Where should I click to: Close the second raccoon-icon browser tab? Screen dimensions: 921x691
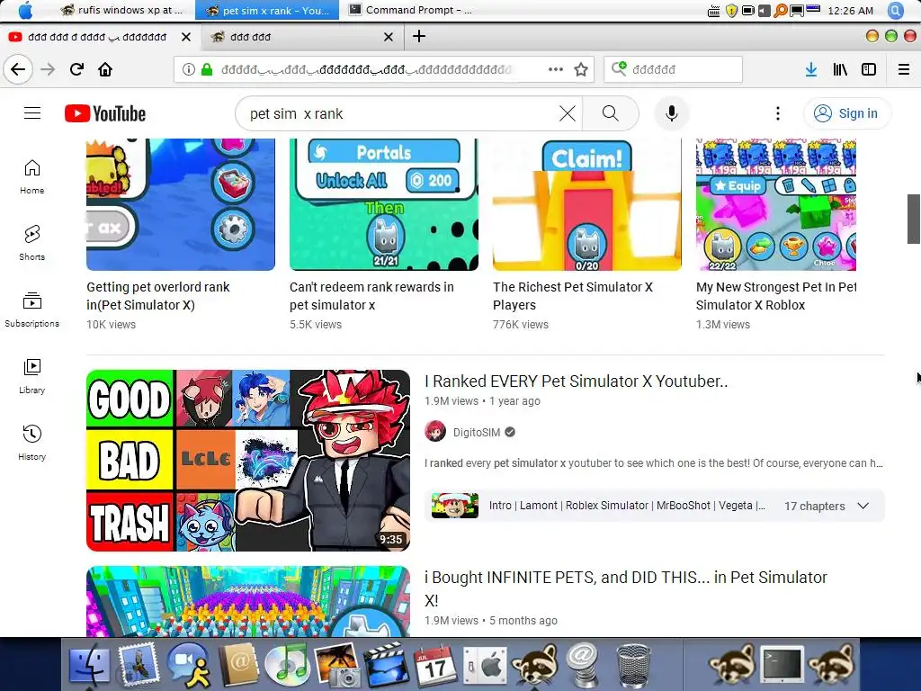389,36
